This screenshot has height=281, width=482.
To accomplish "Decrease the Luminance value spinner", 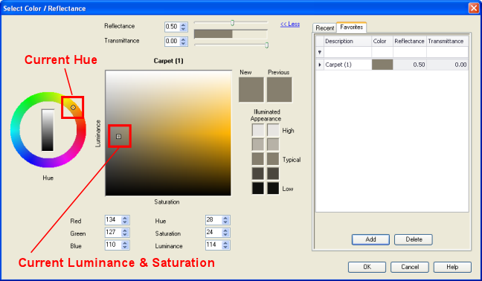I will [225, 248].
